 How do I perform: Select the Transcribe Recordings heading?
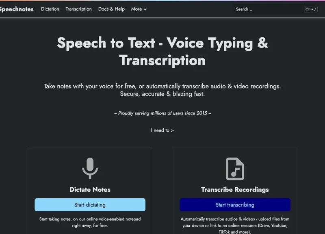pos(235,189)
